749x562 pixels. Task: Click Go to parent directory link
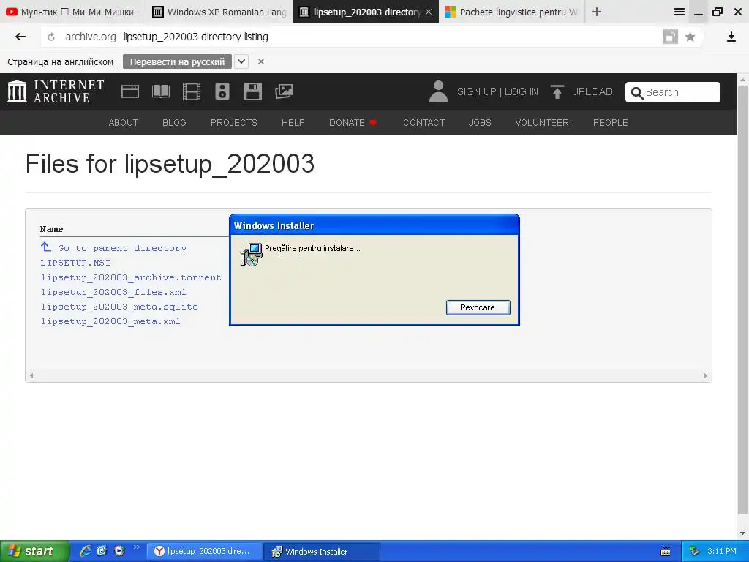click(x=122, y=248)
